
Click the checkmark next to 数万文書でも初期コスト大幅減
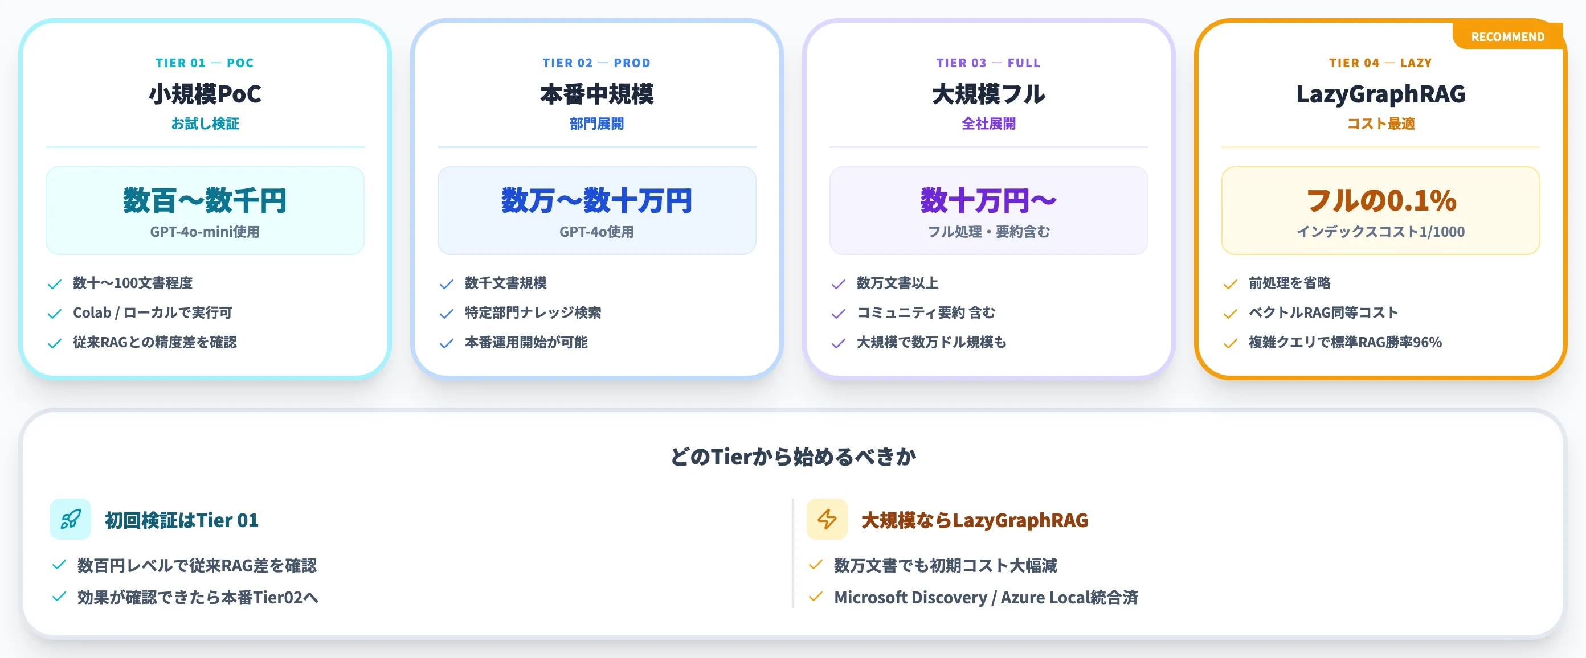[816, 565]
